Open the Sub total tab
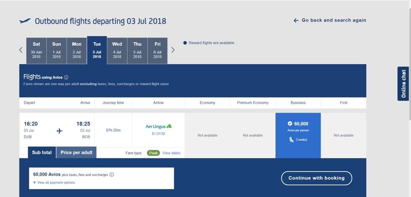 pos(42,152)
